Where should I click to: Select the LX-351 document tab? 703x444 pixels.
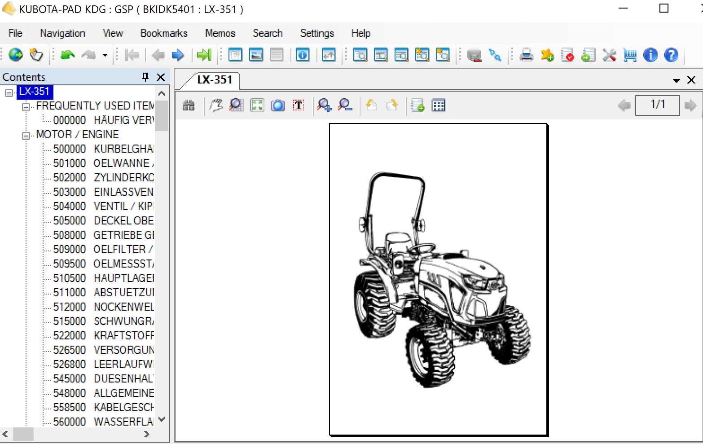(x=215, y=80)
